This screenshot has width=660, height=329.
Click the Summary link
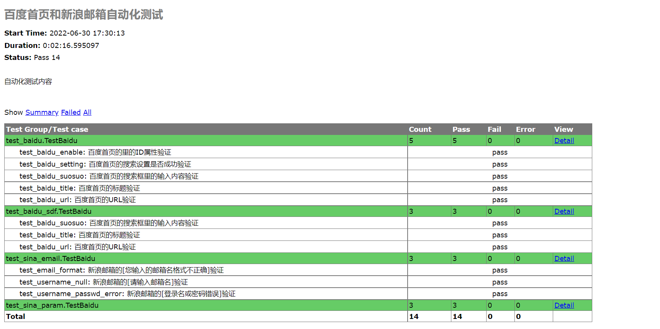tap(42, 113)
